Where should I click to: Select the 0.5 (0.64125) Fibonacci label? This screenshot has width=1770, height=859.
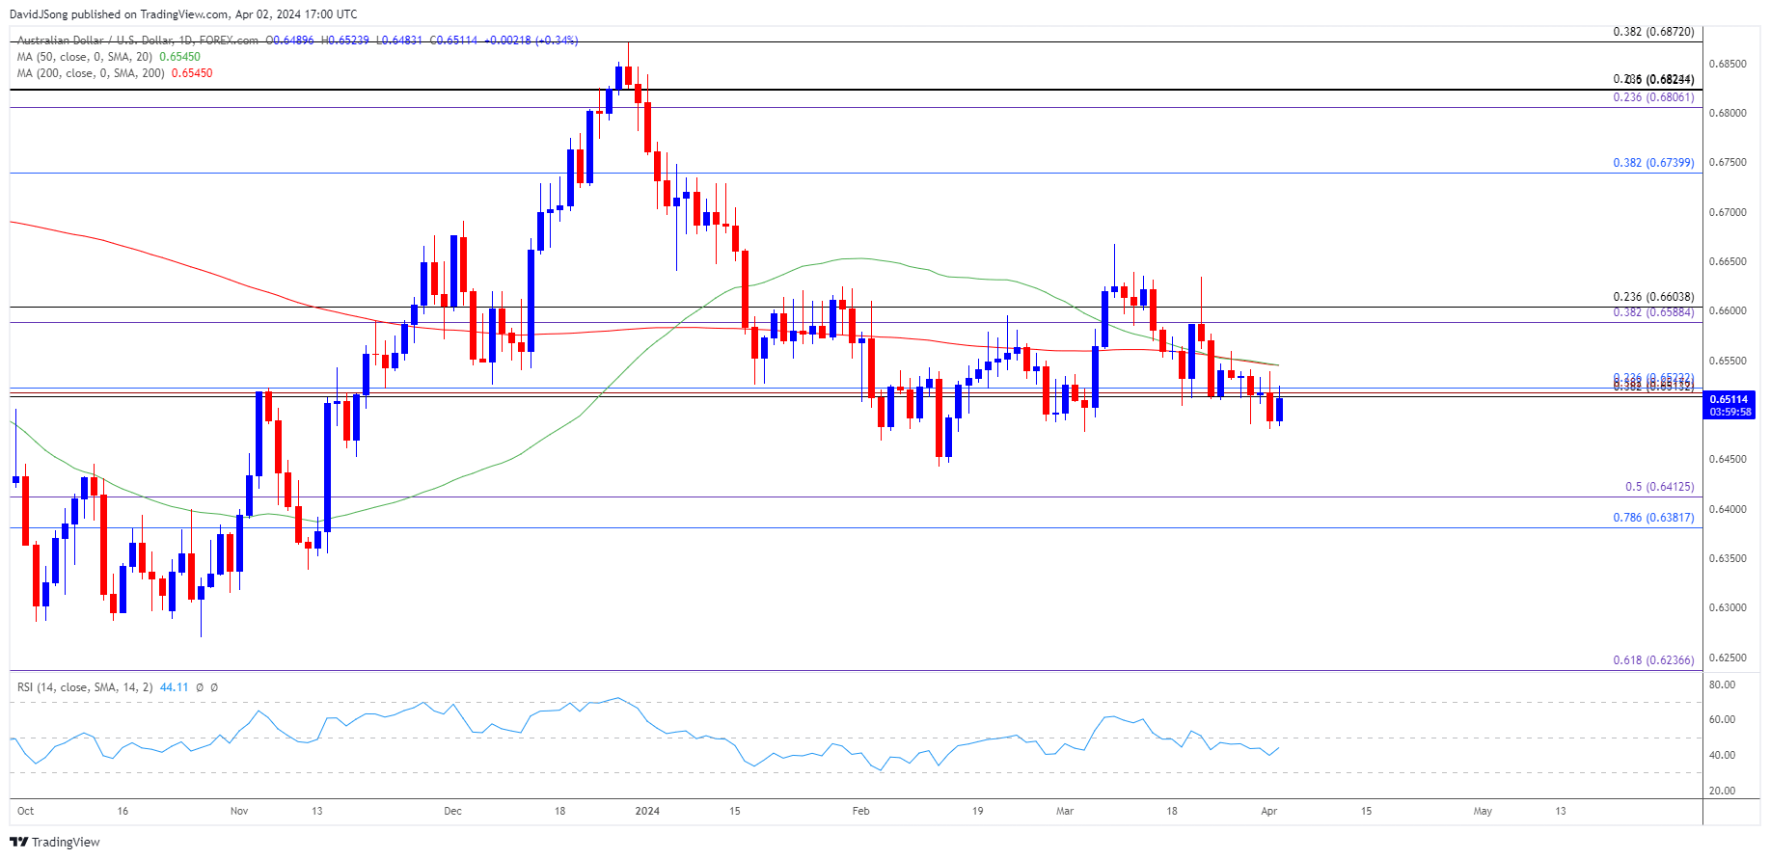pyautogui.click(x=1659, y=487)
